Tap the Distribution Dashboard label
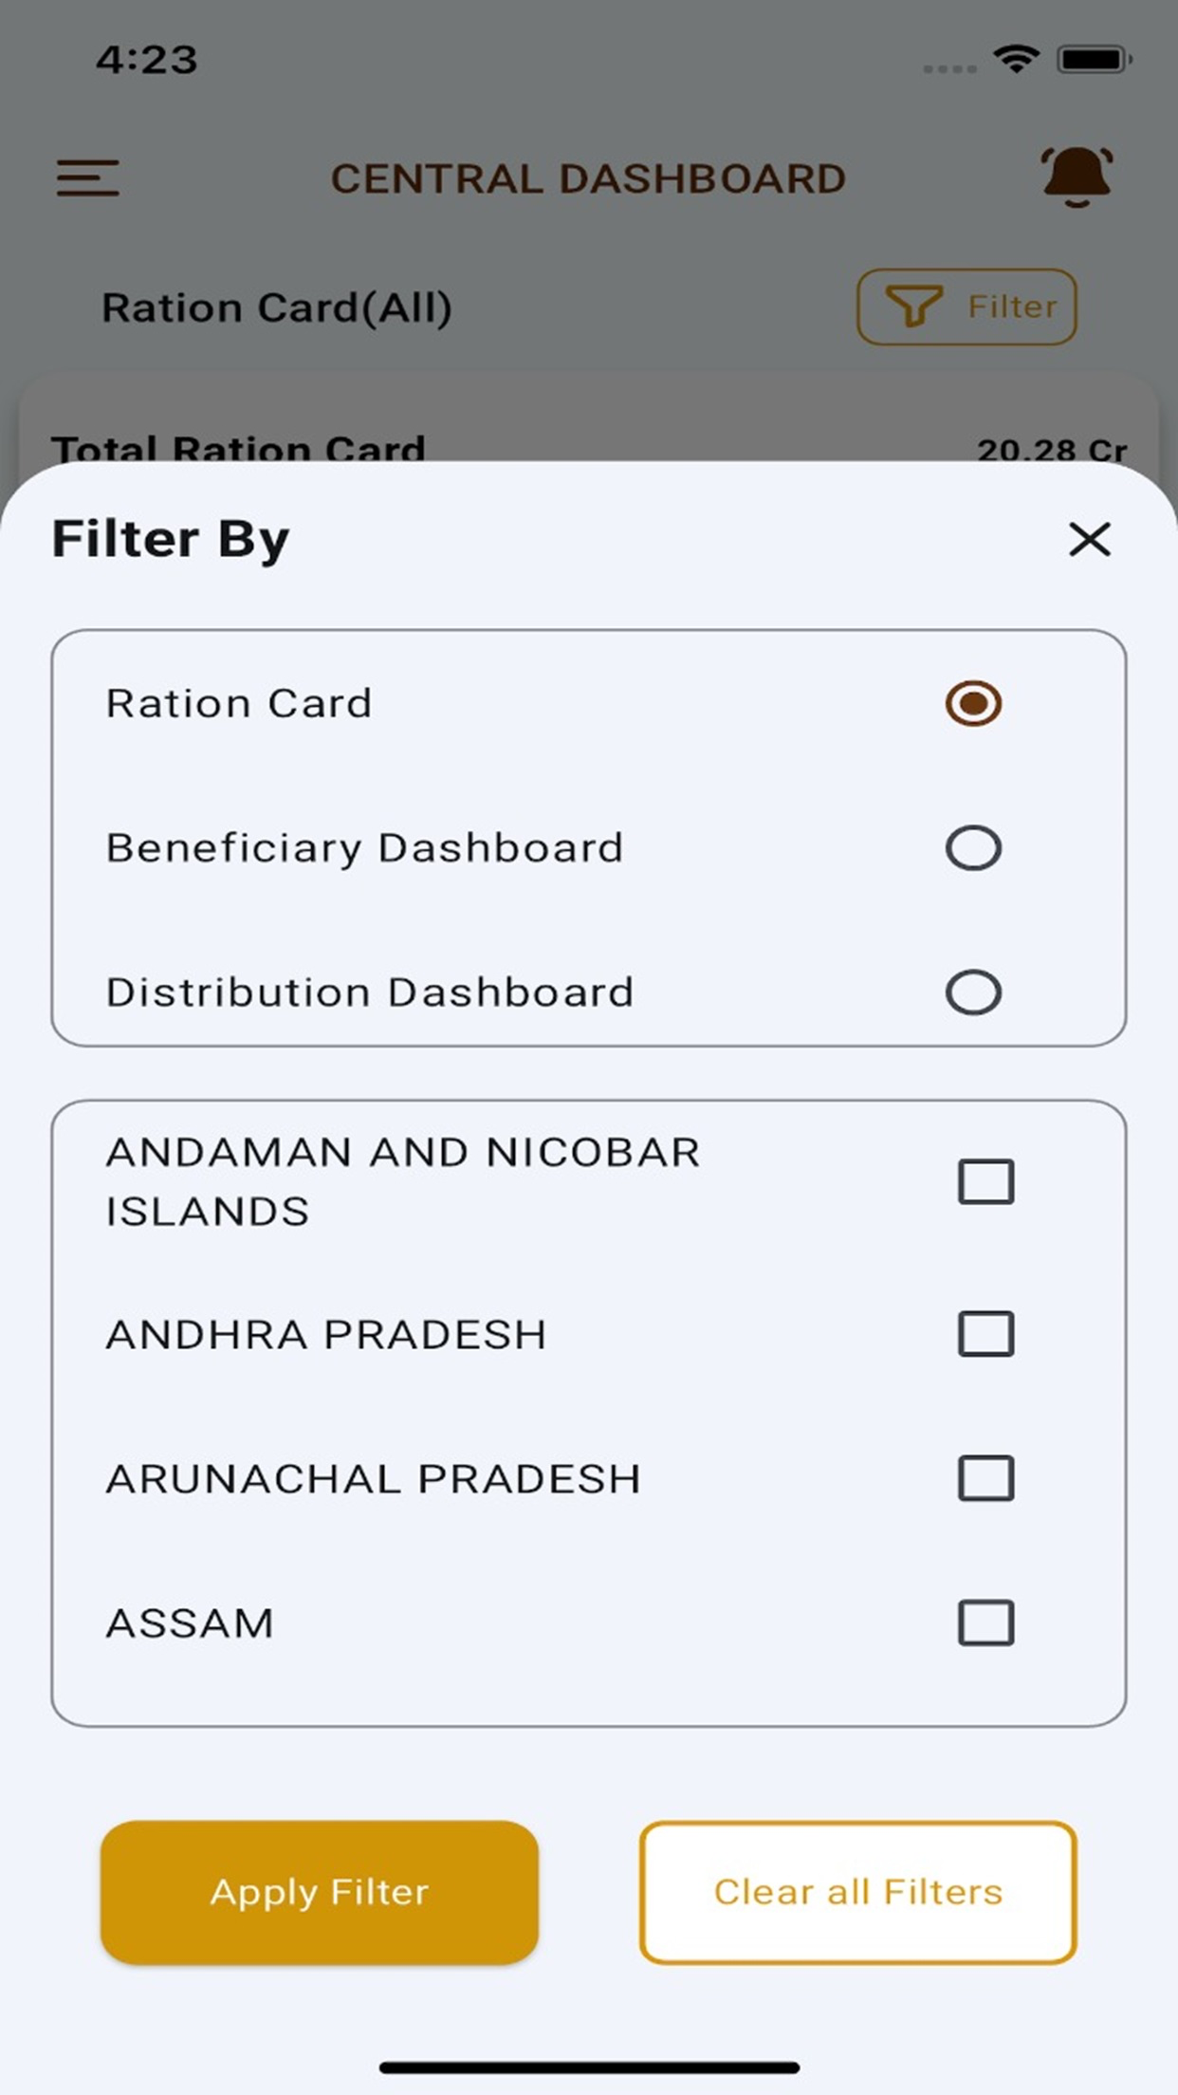 point(369,992)
